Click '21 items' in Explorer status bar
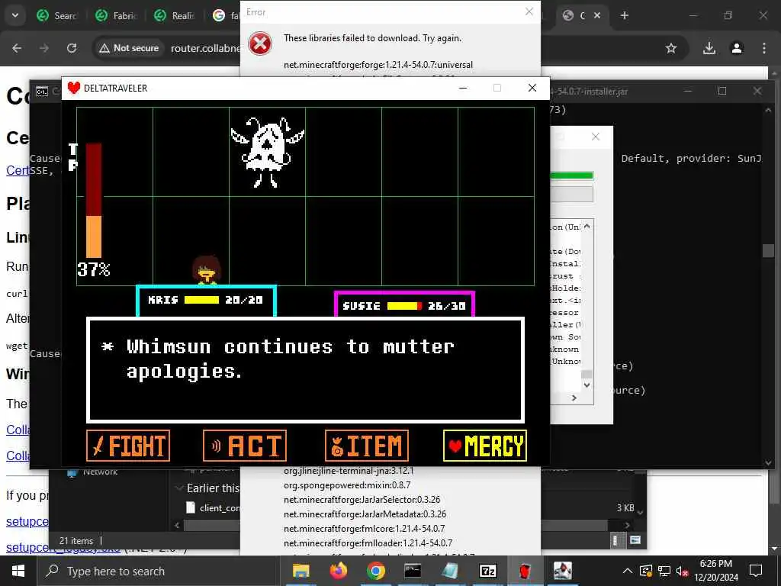Image resolution: width=781 pixels, height=586 pixels. (76, 541)
